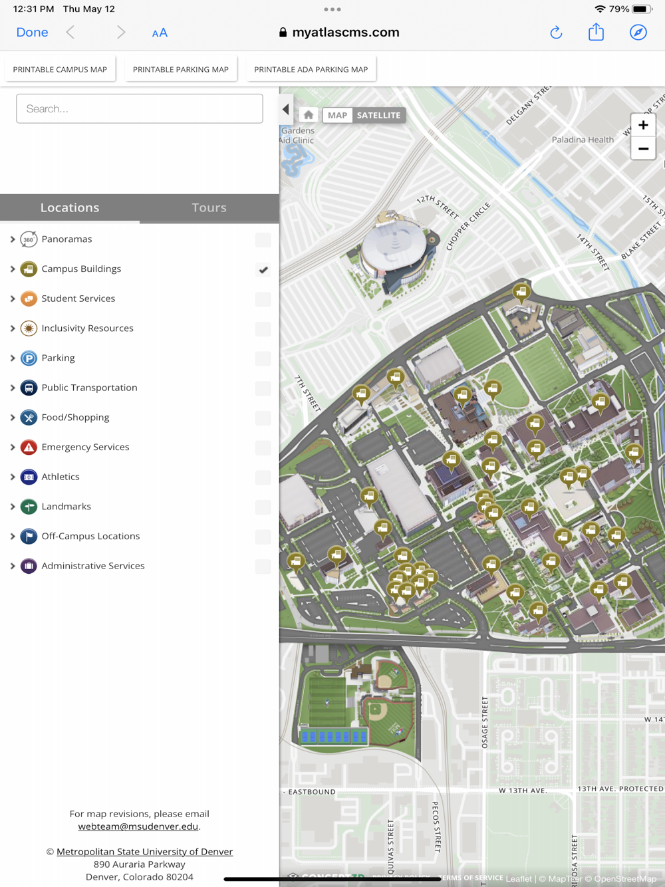The width and height of the screenshot is (665, 887).
Task: Tap Done to close the browser
Action: coord(32,32)
